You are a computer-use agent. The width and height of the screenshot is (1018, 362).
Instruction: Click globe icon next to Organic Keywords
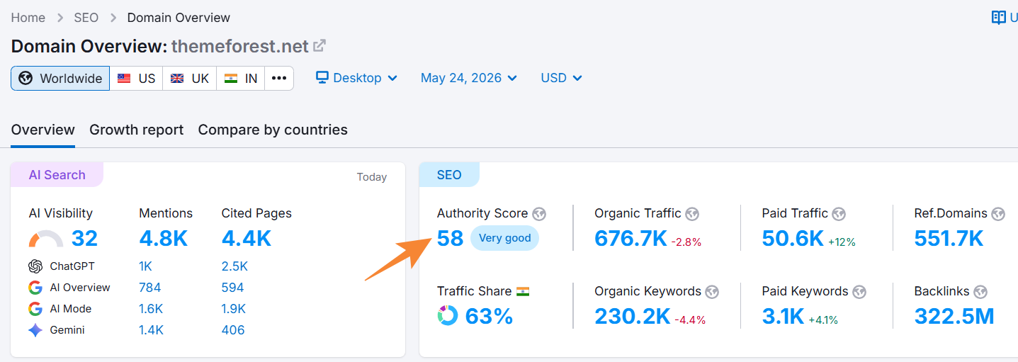click(x=712, y=292)
